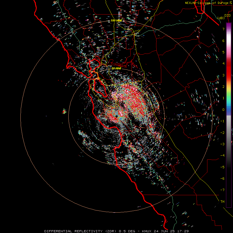The height and width of the screenshot is (233, 233).
Task: Click the NEXLAB-College of DuPage watermark text
Action: [x=208, y=3]
